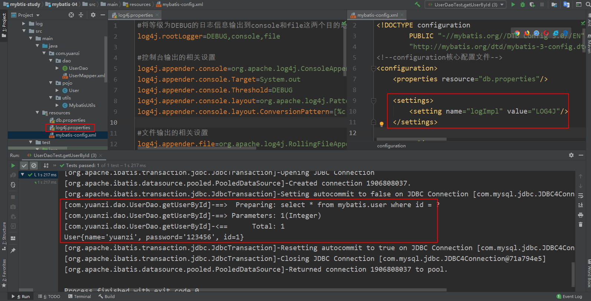Toggle auto-test rerun icon in Run panel
This screenshot has width=591, height=301.
point(13,185)
